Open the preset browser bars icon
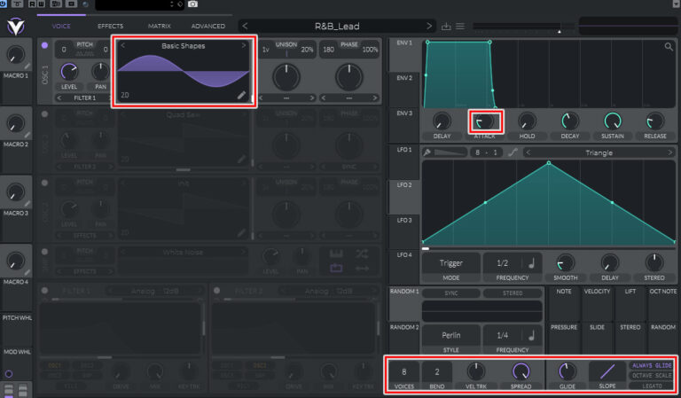 point(459,27)
